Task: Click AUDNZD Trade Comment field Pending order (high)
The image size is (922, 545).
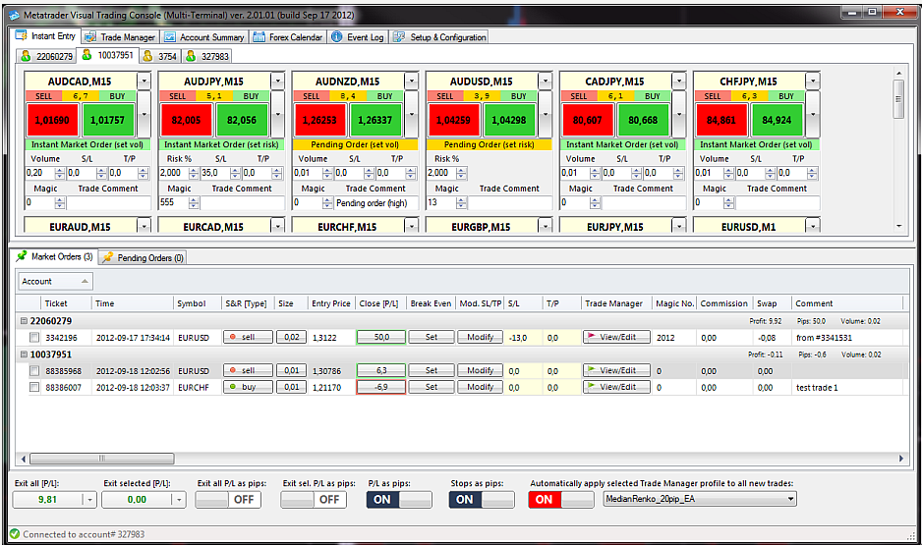Action: [376, 203]
